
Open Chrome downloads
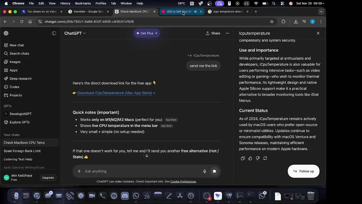(296, 22)
